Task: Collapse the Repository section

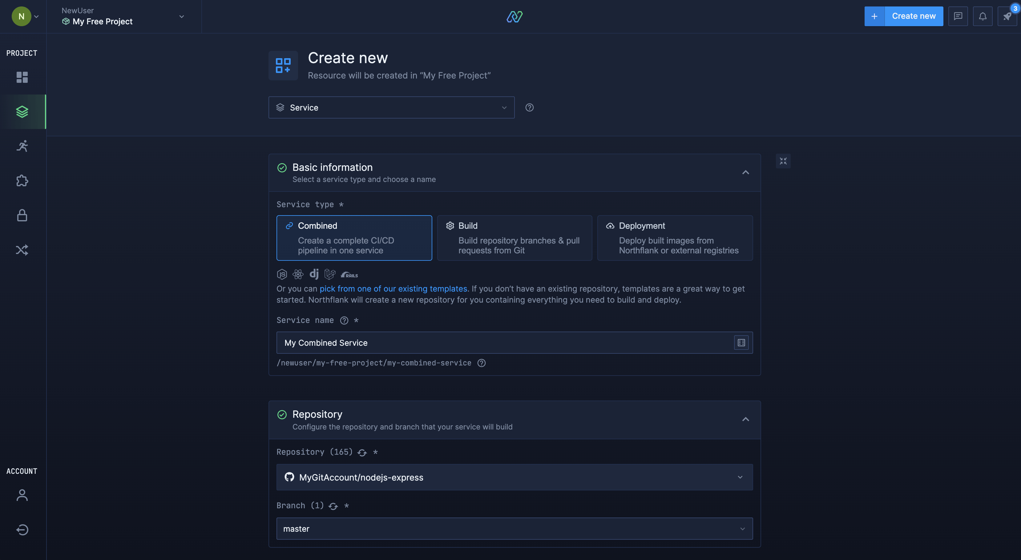Action: pyautogui.click(x=745, y=419)
